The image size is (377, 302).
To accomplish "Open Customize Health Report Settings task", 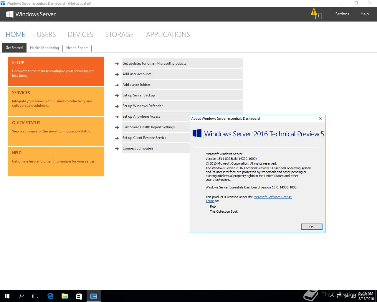I will point(156,127).
